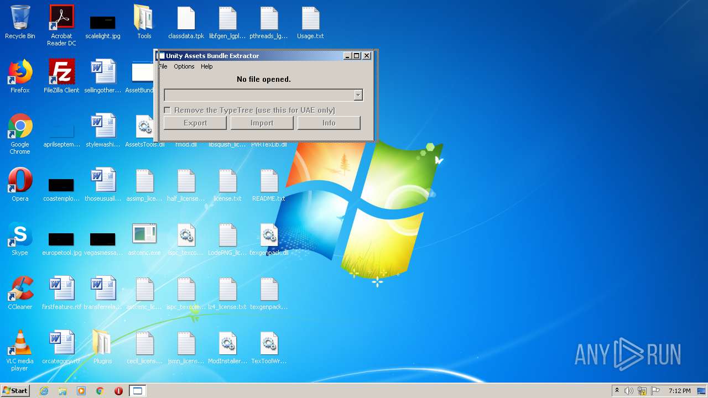Select the Firefox desktop shortcut
708x398 pixels.
pos(20,76)
